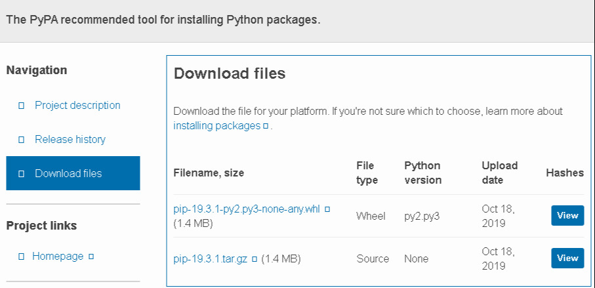This screenshot has height=288, width=595.
Task: Click the icon next to Release history
Action: pyautogui.click(x=22, y=140)
